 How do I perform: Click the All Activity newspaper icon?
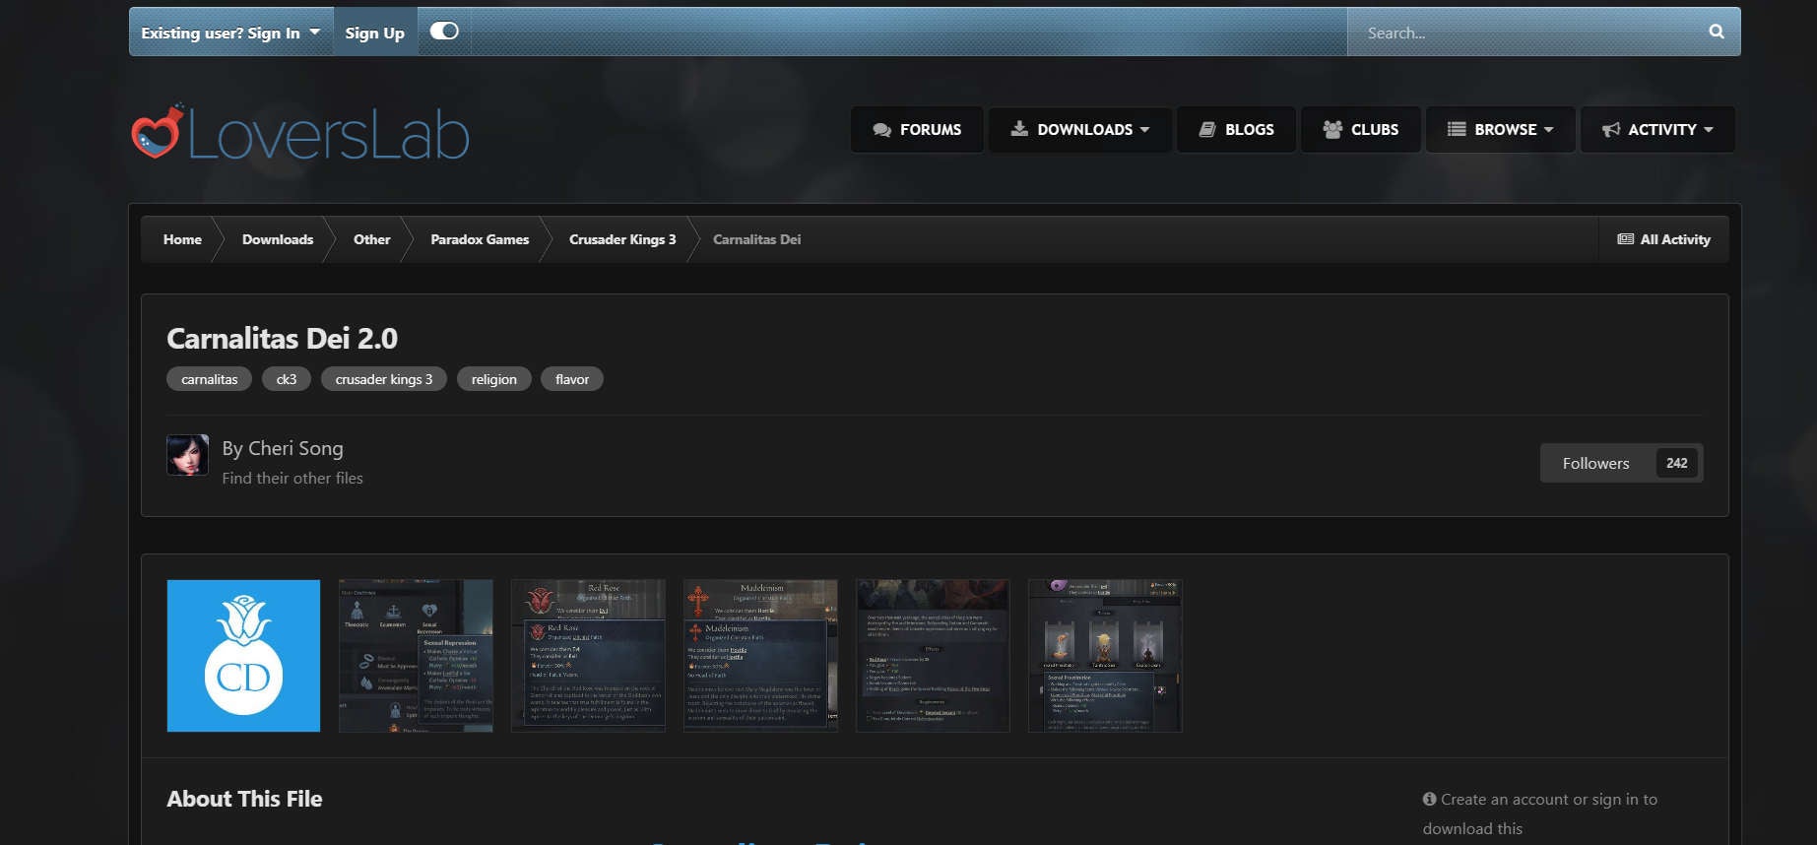[1625, 239]
